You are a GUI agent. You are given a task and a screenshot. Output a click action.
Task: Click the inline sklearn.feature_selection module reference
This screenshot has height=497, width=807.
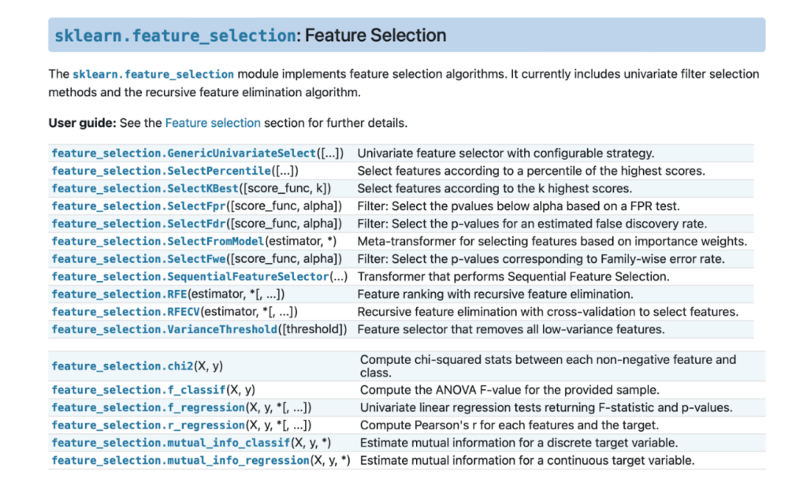153,74
